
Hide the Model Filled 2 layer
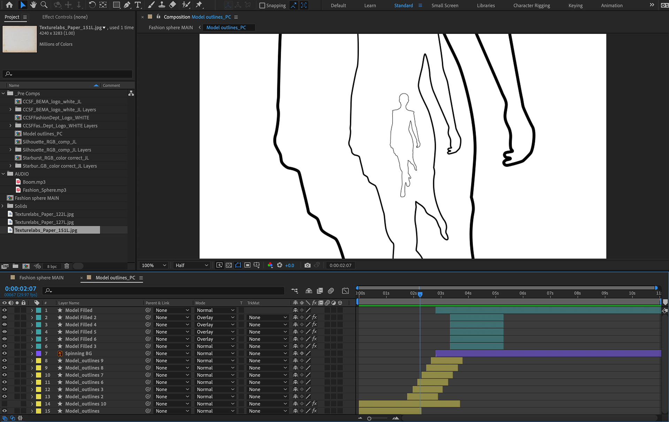5,318
